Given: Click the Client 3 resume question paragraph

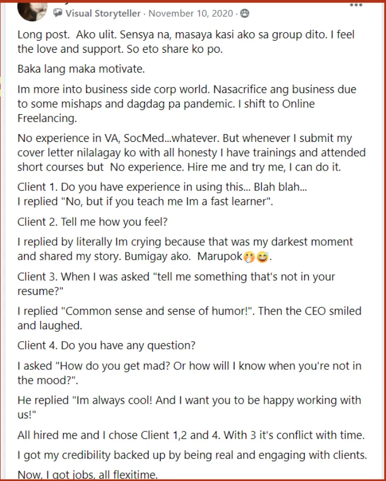Looking at the screenshot, I should 176,284.
